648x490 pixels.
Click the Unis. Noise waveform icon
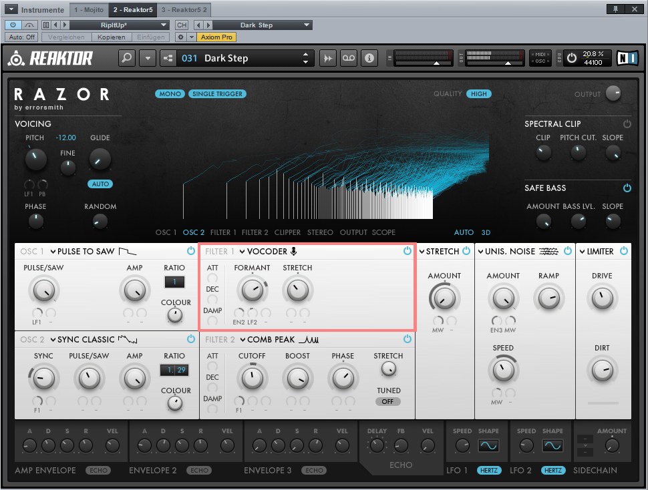pos(549,251)
